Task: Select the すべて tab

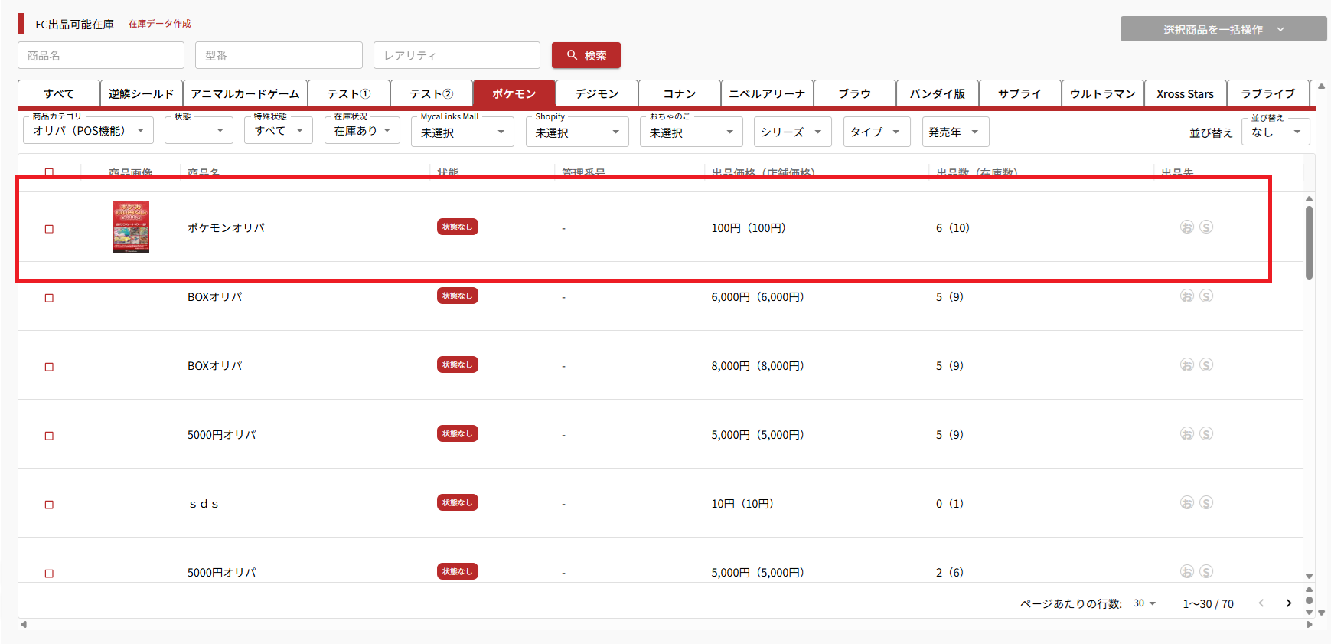Action: (x=59, y=93)
